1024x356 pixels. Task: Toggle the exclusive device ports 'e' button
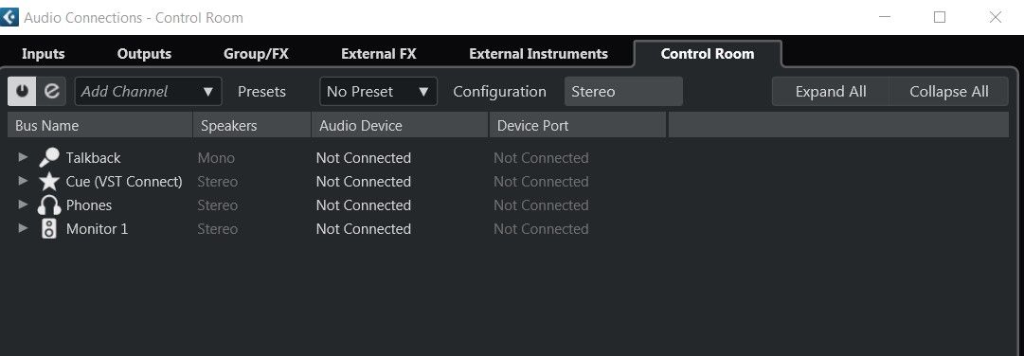coord(51,92)
